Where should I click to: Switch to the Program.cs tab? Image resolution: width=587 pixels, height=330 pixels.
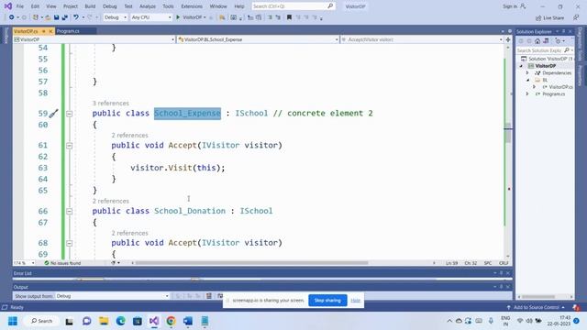click(68, 31)
